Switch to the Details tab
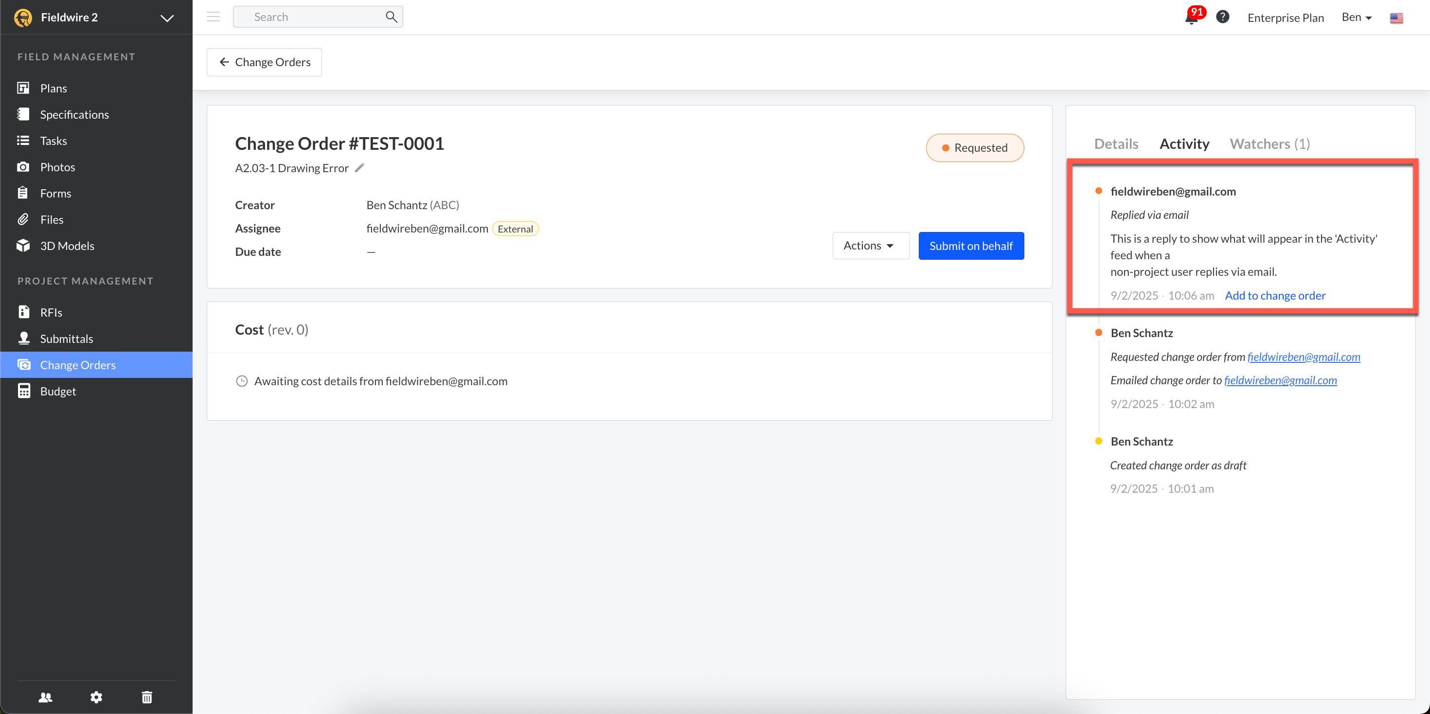1430x714 pixels. [x=1116, y=143]
